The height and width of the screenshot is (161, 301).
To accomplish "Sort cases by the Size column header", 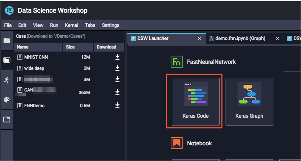I will (78, 47).
